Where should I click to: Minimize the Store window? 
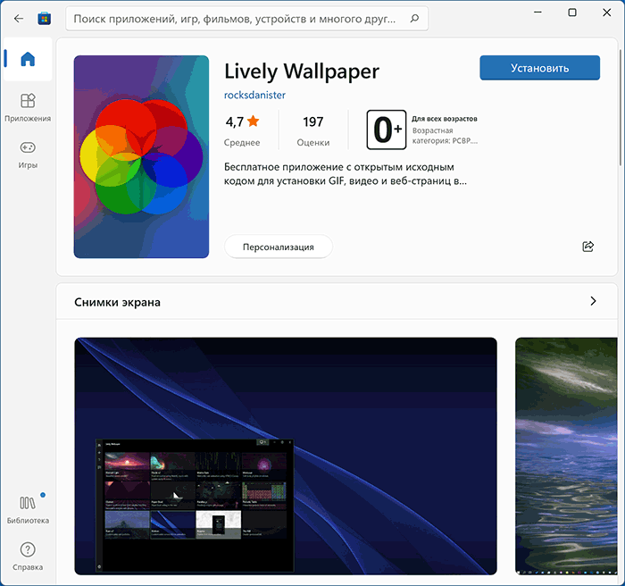tap(537, 13)
